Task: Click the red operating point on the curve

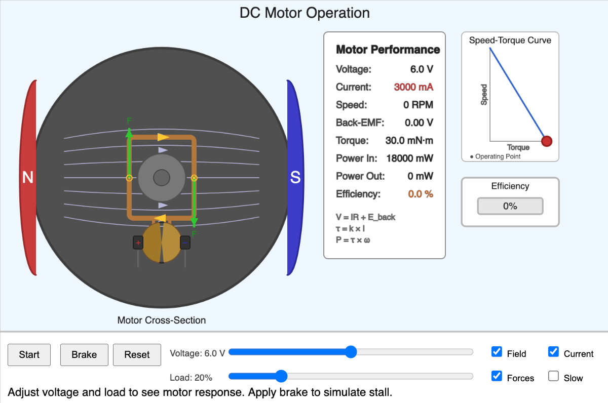Action: coord(547,141)
